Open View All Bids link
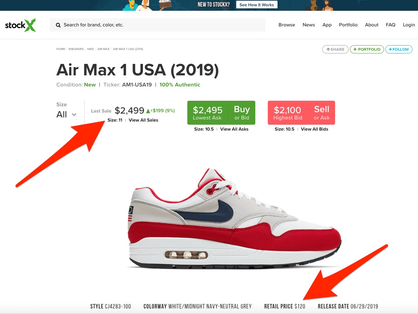Image resolution: width=418 pixels, height=314 pixels. click(x=315, y=129)
